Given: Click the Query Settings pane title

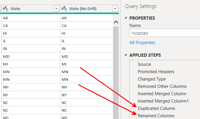Looking at the screenshot, I should click(141, 6).
